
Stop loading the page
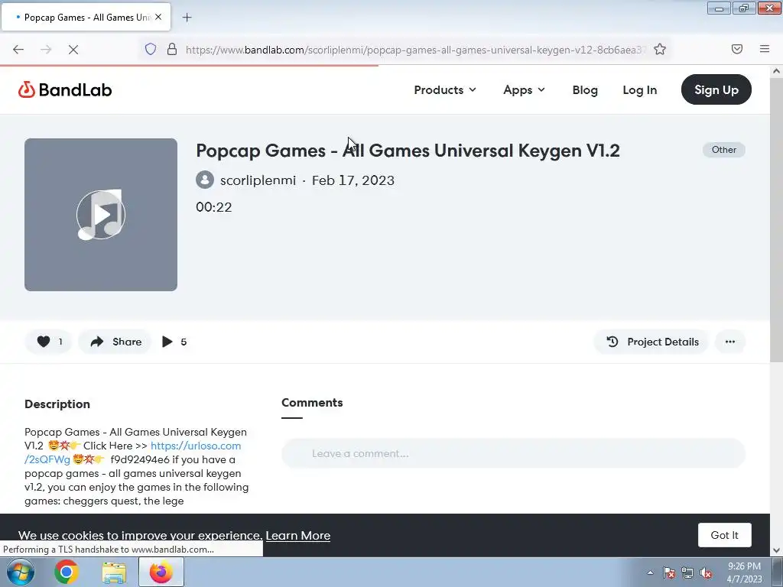(x=73, y=50)
